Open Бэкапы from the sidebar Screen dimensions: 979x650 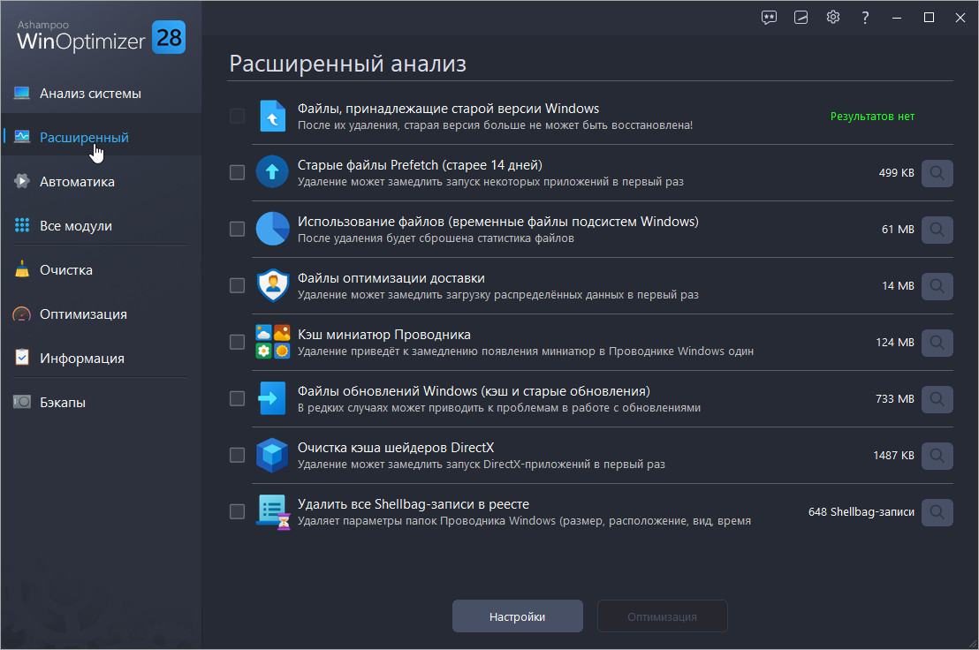(63, 403)
